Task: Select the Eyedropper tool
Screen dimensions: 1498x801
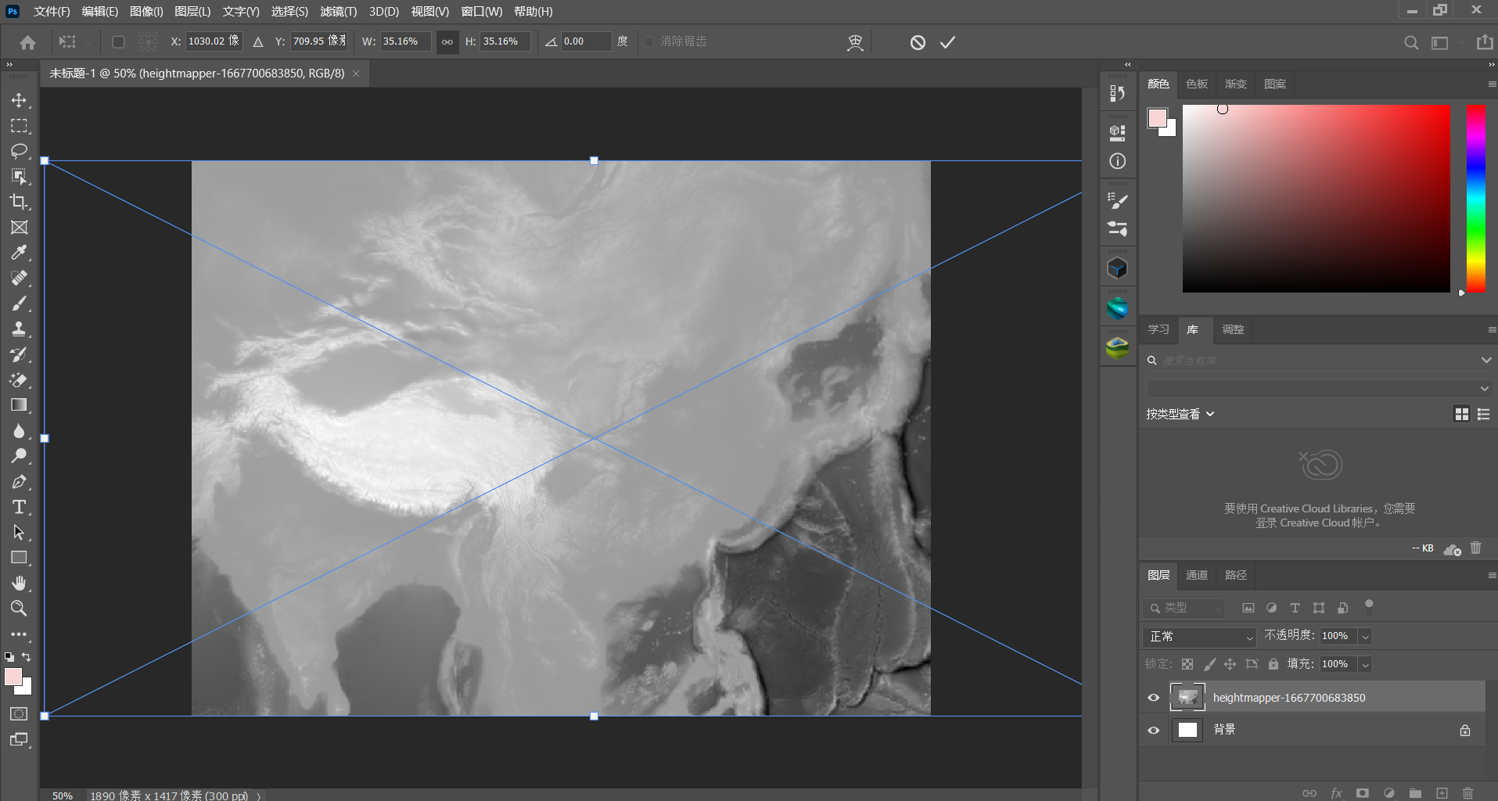Action: tap(19, 253)
